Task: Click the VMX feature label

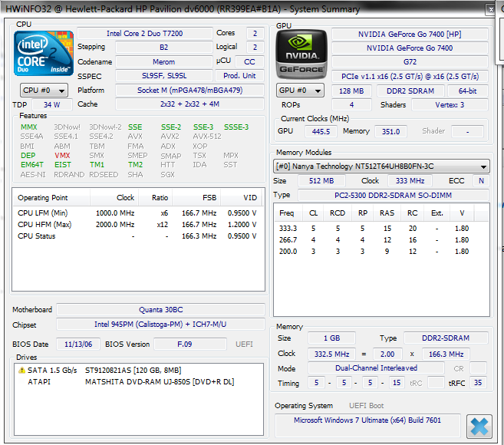Action: pyautogui.click(x=62, y=156)
